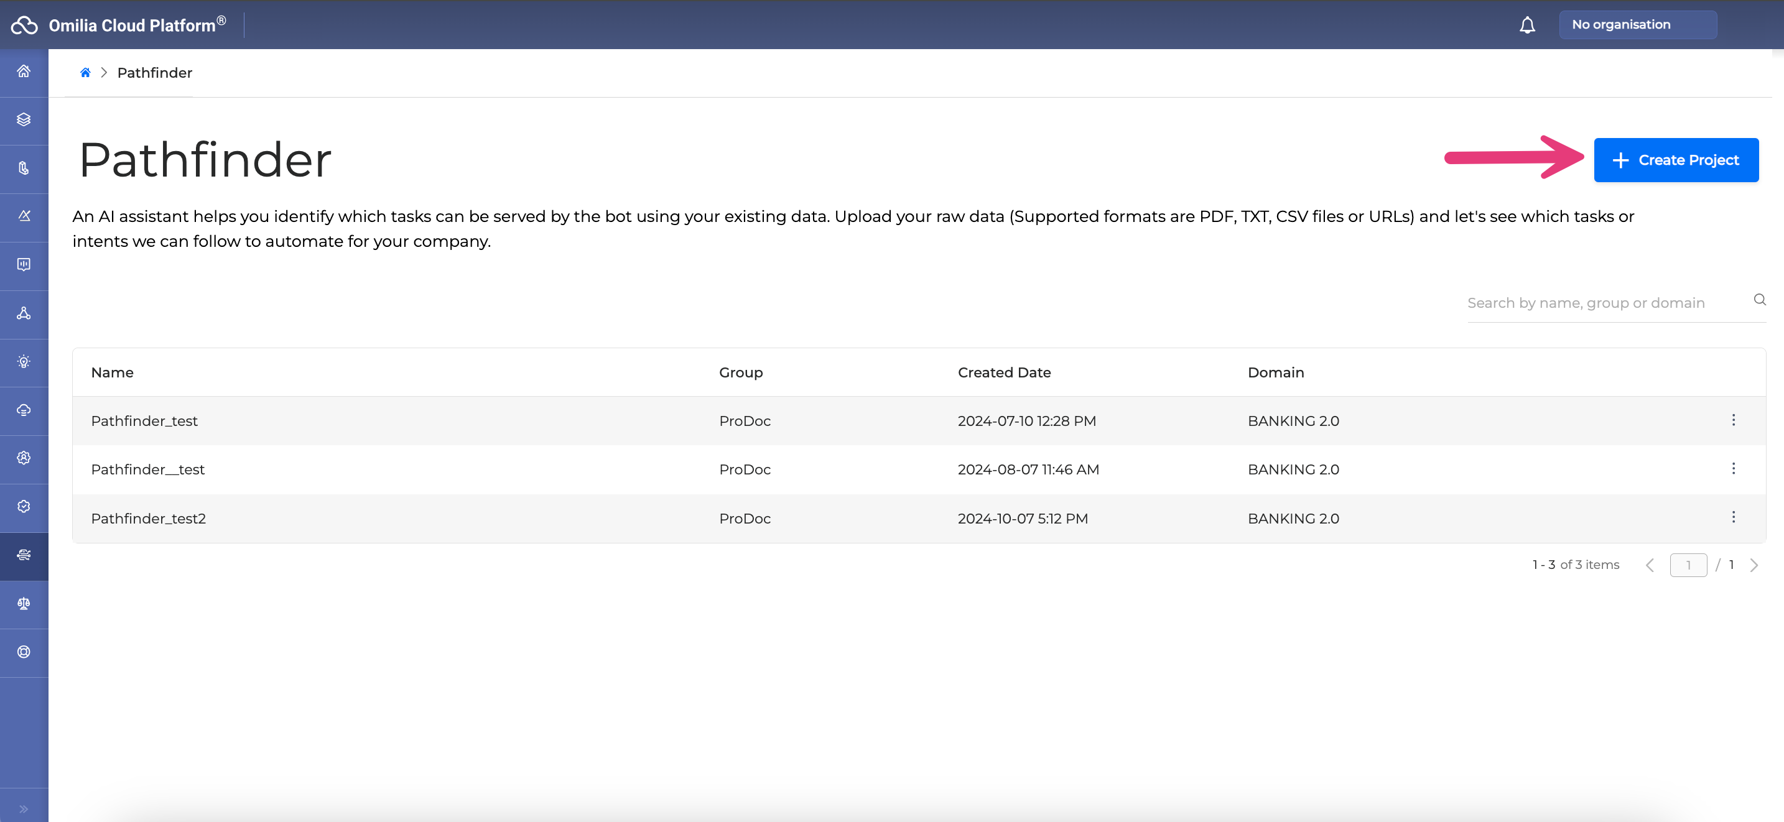Click the Created Date column header
This screenshot has height=822, width=1784.
[x=1003, y=372]
